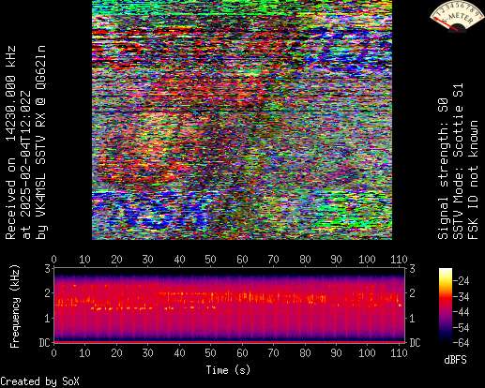The width and height of the screenshot is (485, 388).
Task: Click the -64 value on dBFS scale
Action: pos(462,343)
